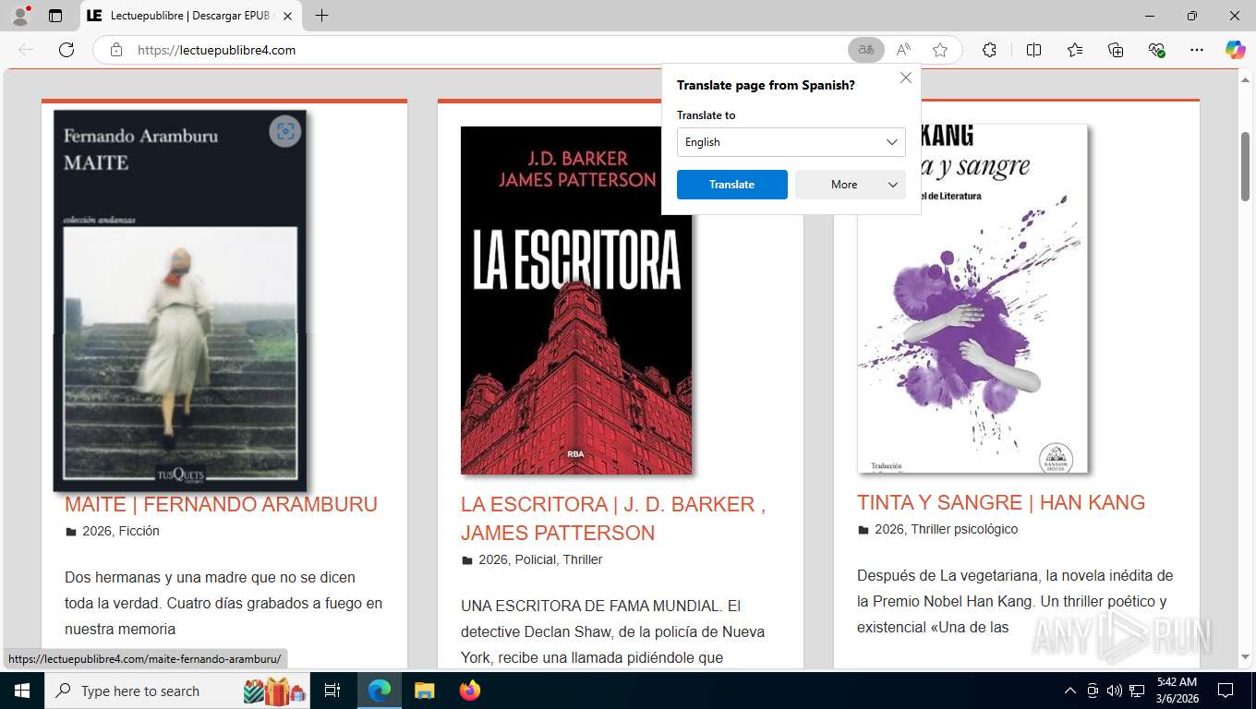Click the Translate button
1256x709 pixels.
[732, 185]
